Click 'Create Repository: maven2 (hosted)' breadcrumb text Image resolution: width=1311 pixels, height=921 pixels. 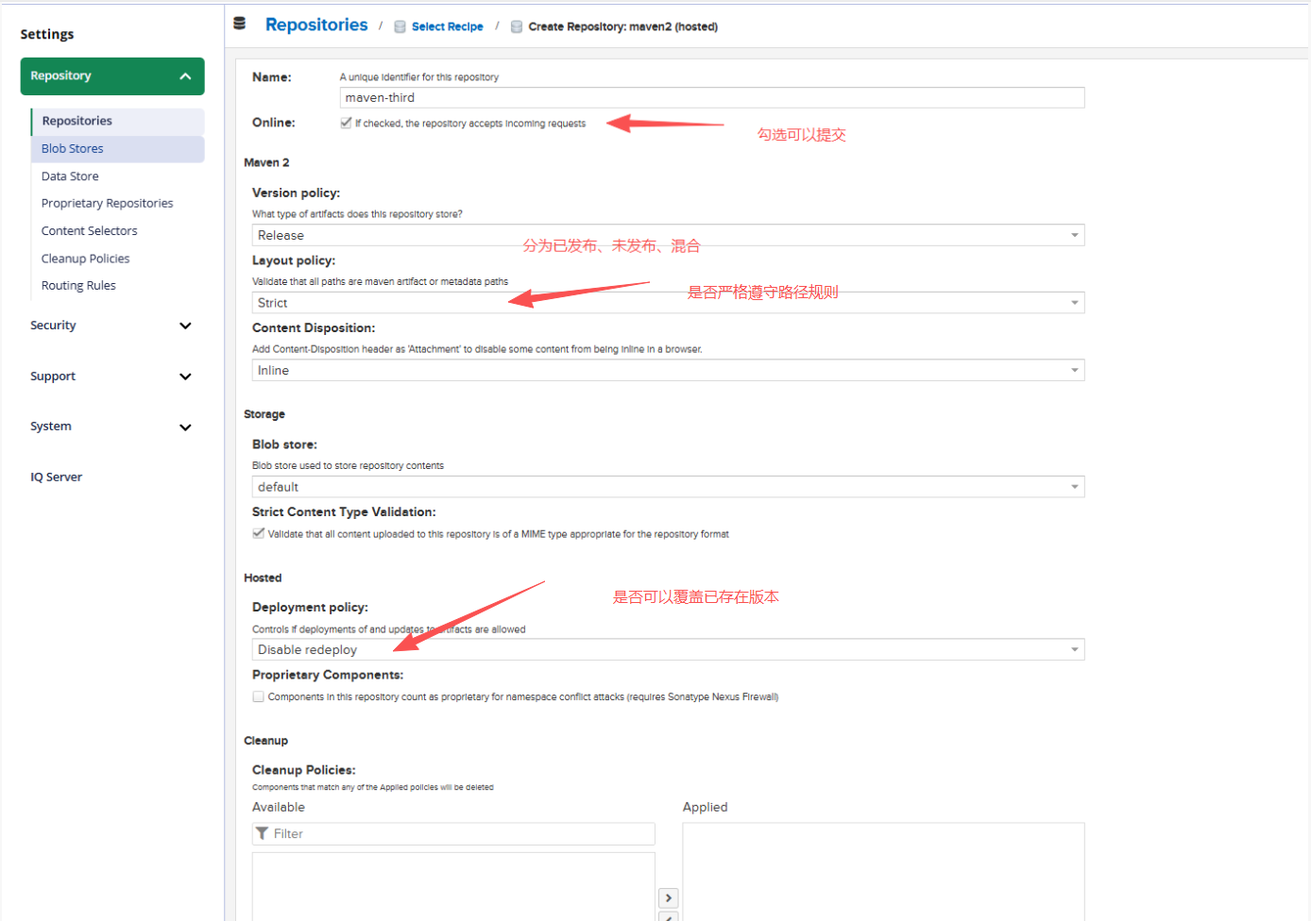[623, 26]
